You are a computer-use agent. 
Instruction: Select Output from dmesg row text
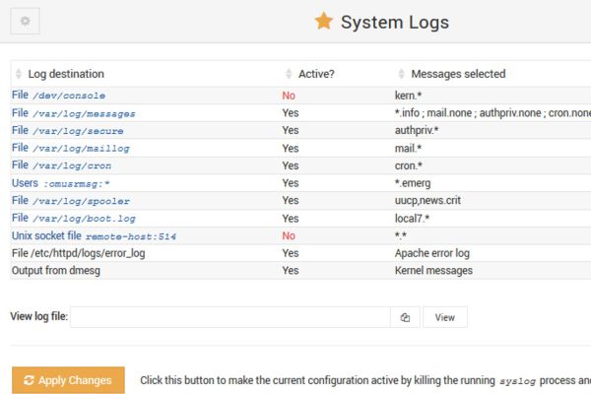56,271
